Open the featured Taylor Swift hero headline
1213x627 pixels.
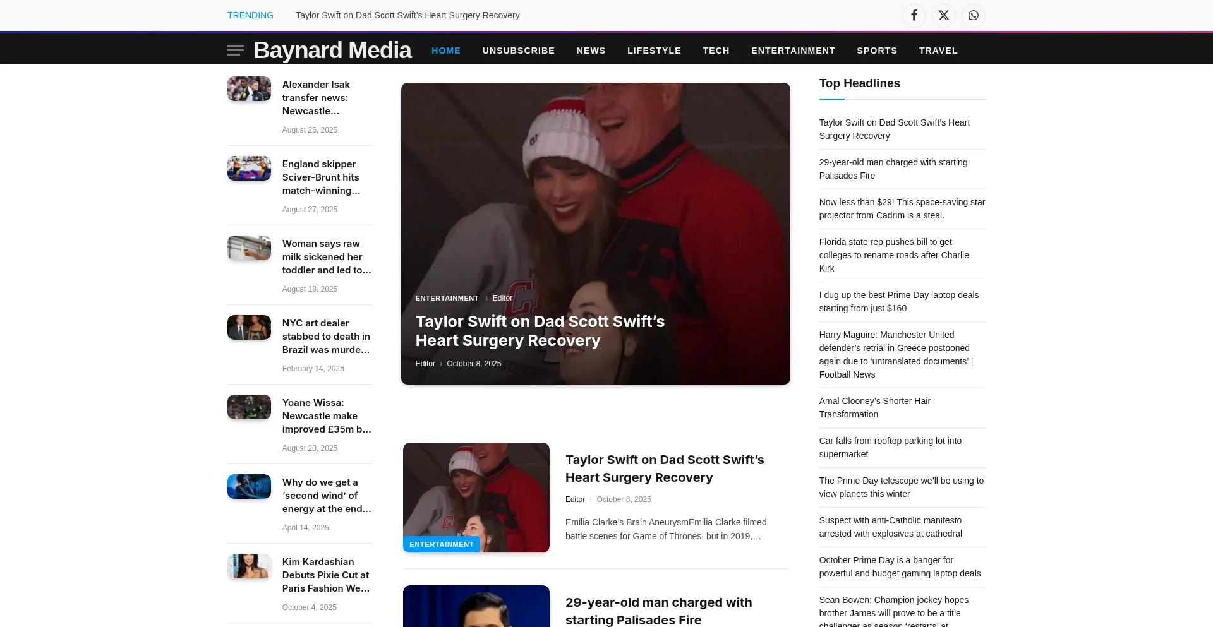(x=540, y=331)
